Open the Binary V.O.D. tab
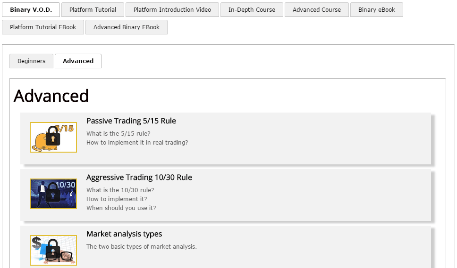457x268 pixels. pos(31,10)
